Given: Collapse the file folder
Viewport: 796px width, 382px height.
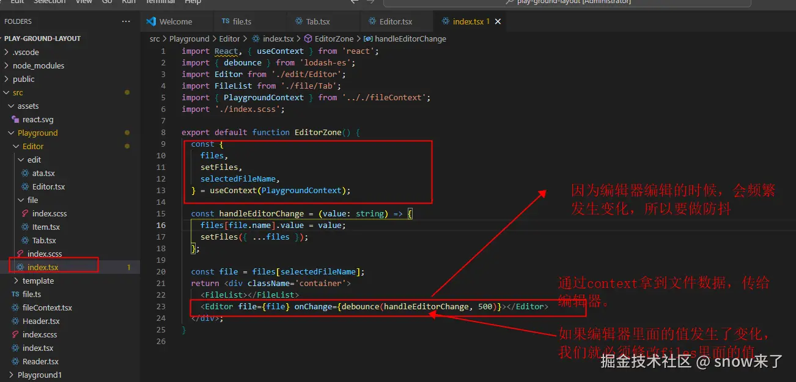Looking at the screenshot, I should point(32,200).
